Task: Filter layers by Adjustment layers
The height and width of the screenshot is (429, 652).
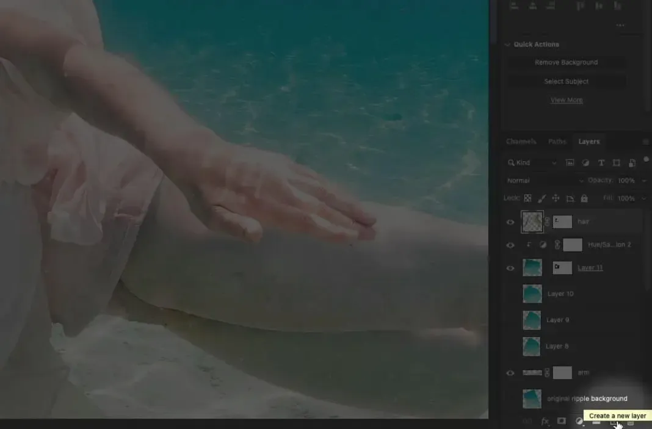Action: (x=586, y=162)
